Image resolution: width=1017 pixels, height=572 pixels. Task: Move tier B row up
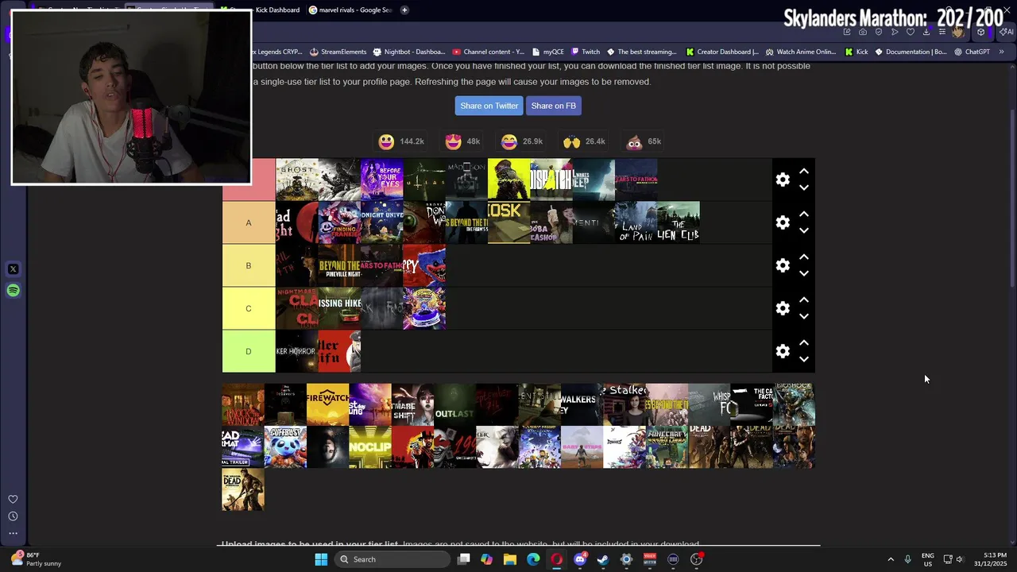804,257
